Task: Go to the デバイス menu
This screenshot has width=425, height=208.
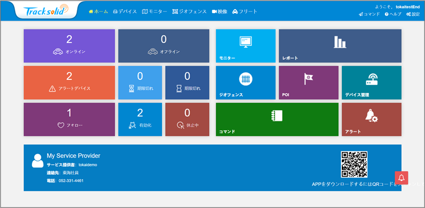Action: [x=124, y=11]
